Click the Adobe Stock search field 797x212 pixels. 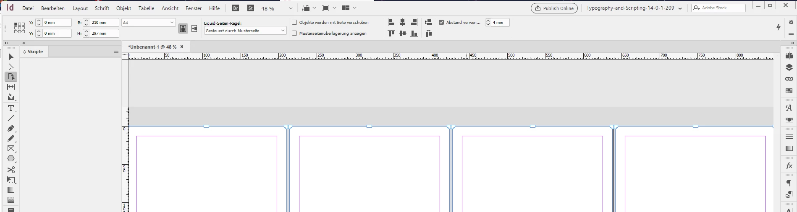coord(718,8)
